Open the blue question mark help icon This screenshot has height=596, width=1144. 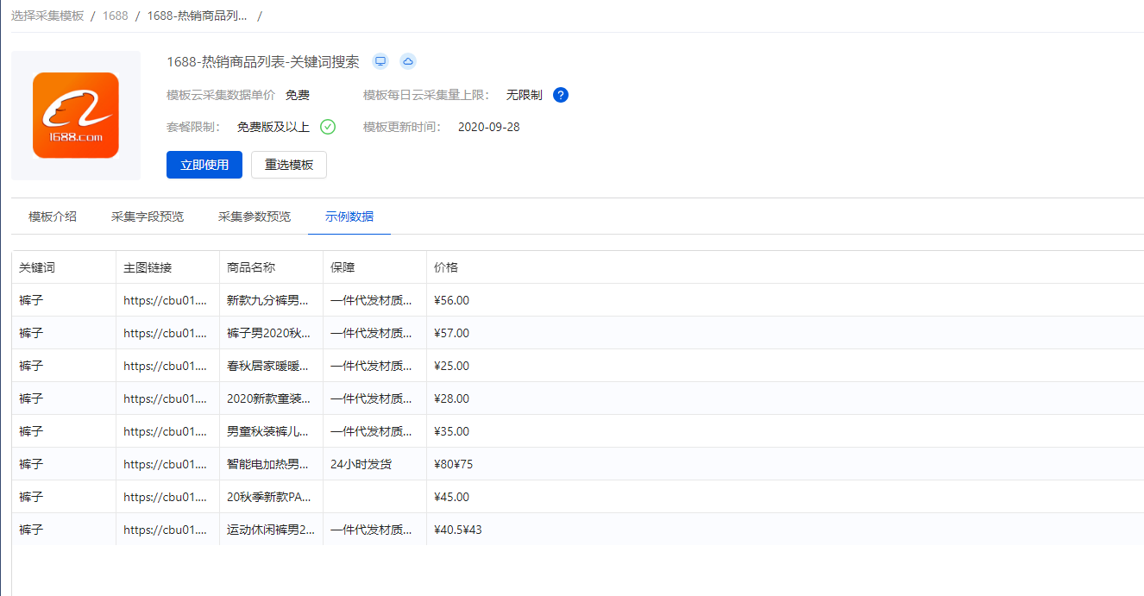561,95
